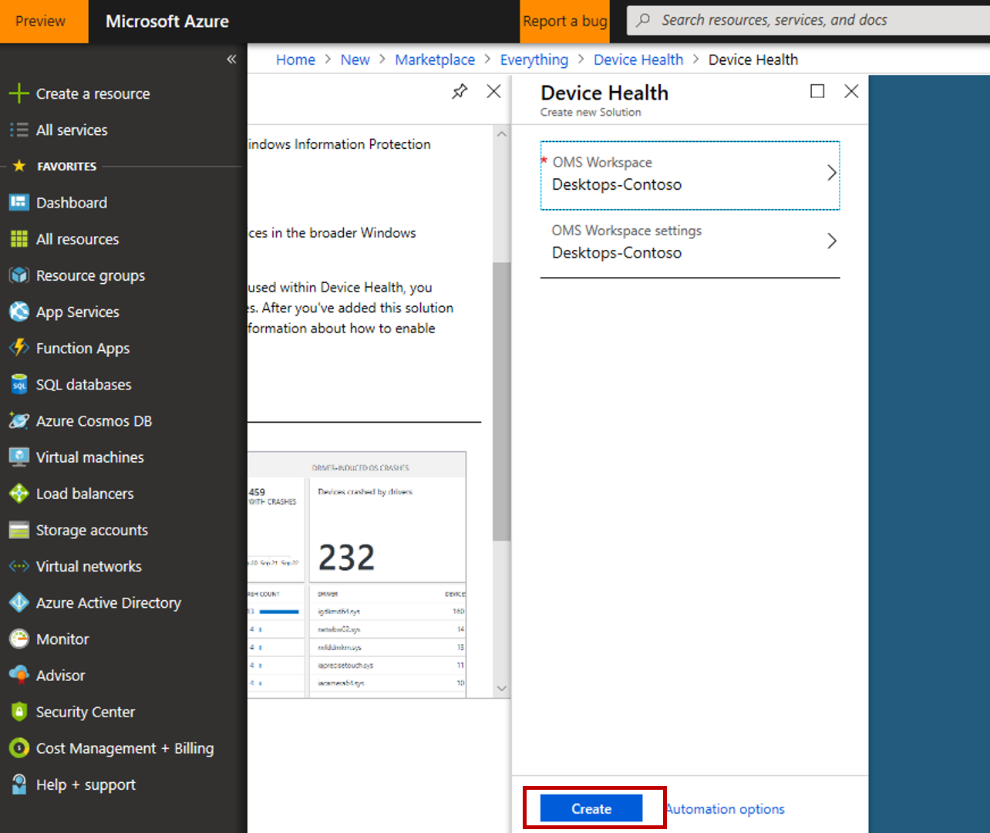
Task: Click the Create a resource plus icon
Action: [19, 93]
